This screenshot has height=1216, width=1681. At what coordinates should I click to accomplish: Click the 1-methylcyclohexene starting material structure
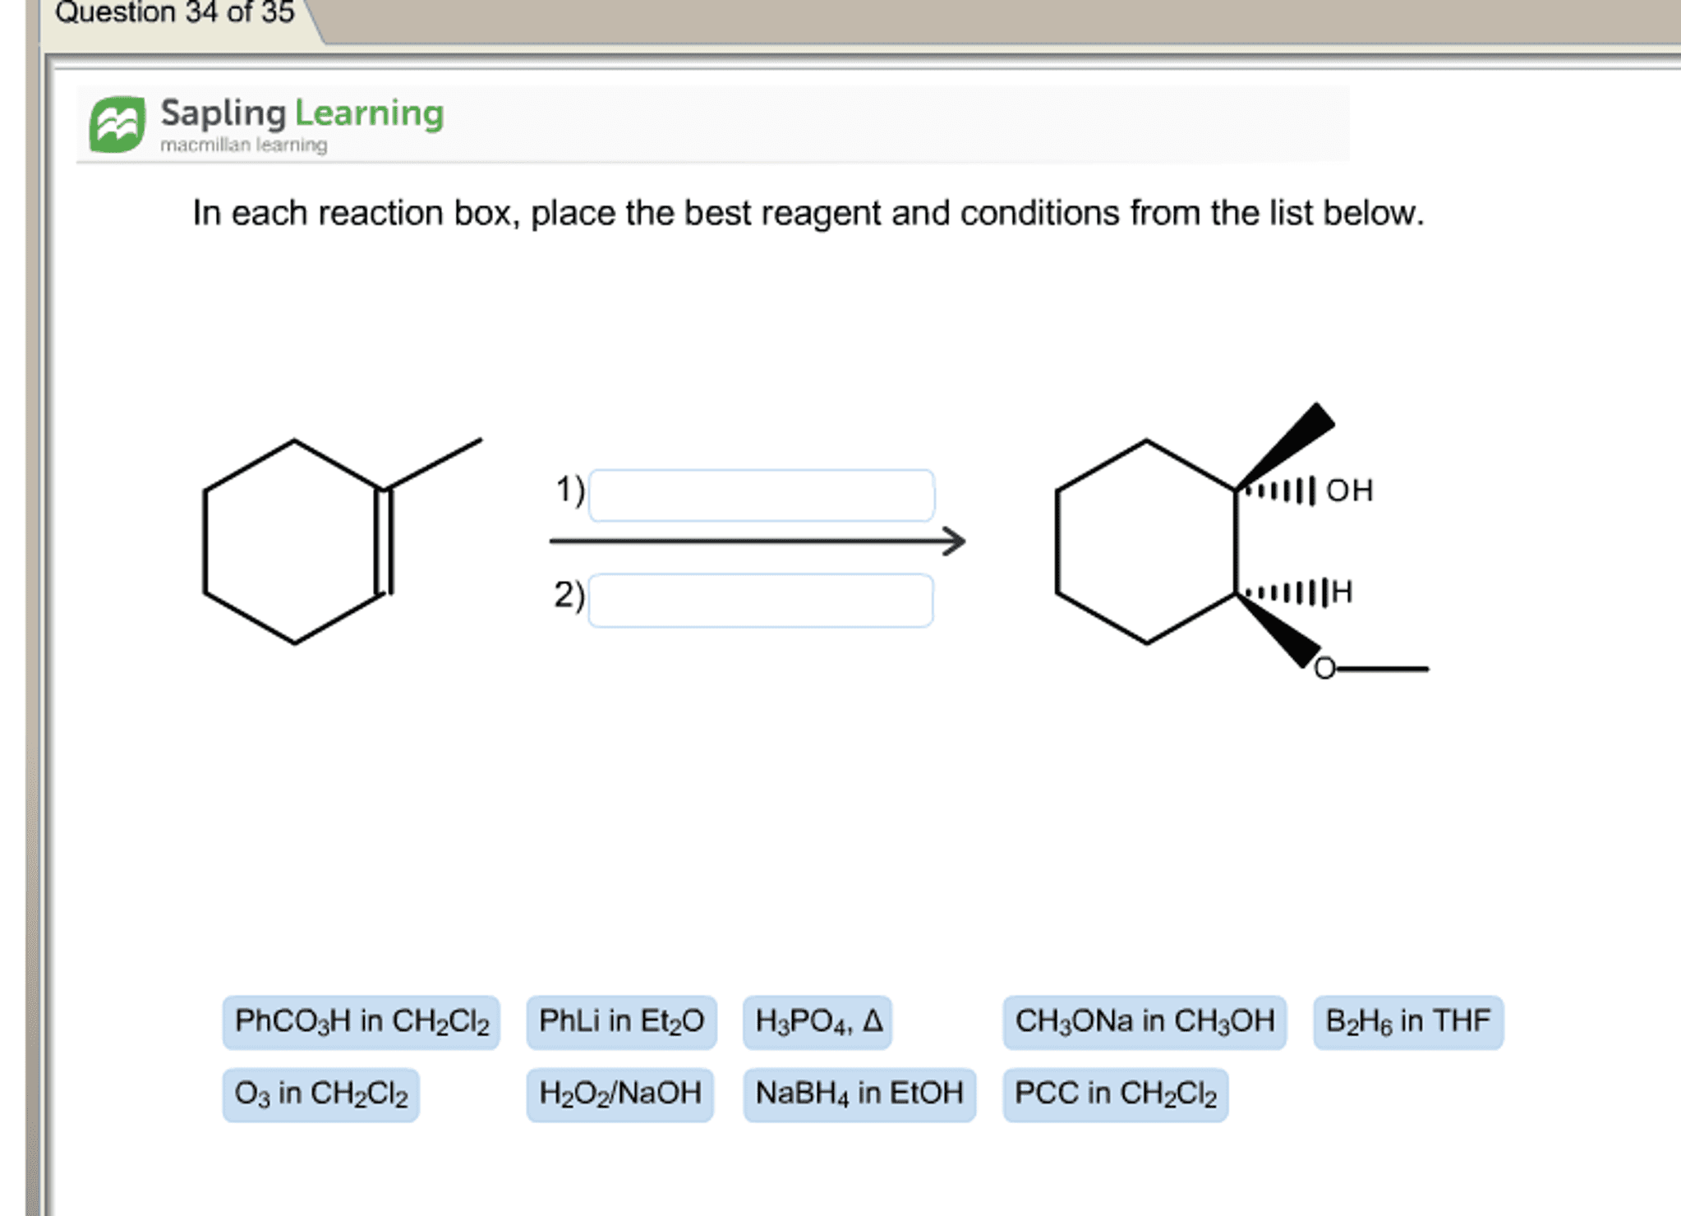pyautogui.click(x=342, y=541)
